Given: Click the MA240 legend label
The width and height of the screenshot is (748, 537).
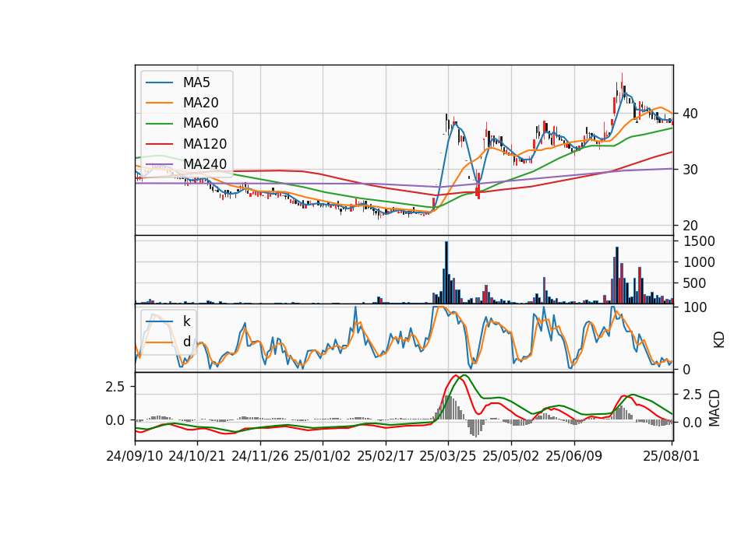Looking at the screenshot, I should (205, 164).
